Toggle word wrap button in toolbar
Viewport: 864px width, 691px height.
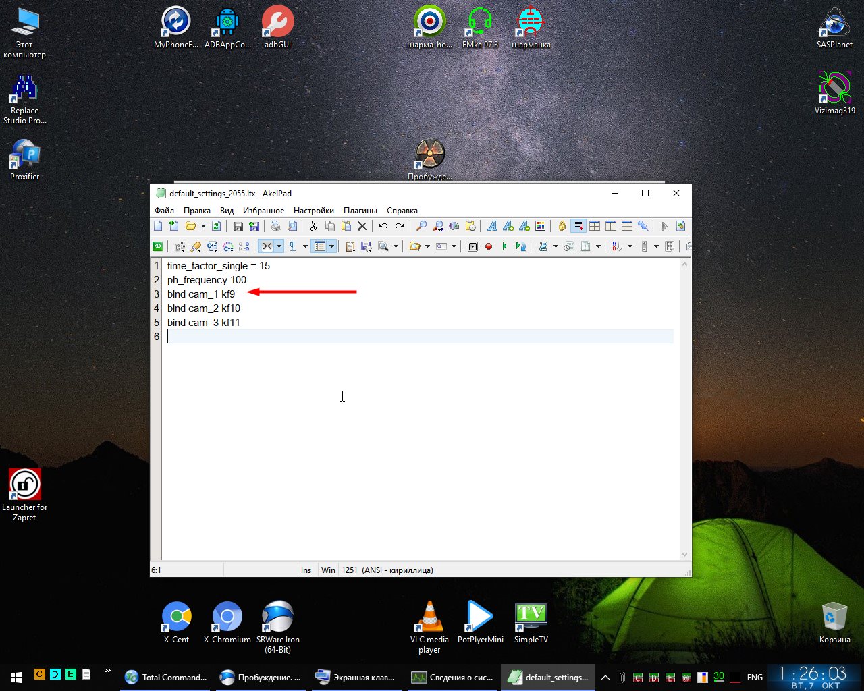pos(578,227)
